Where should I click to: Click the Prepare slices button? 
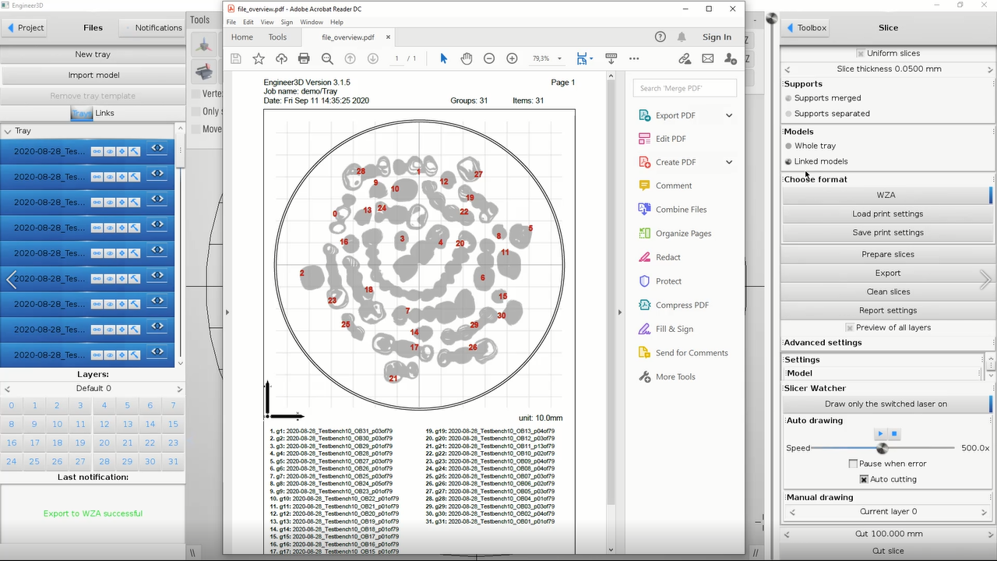tap(887, 254)
